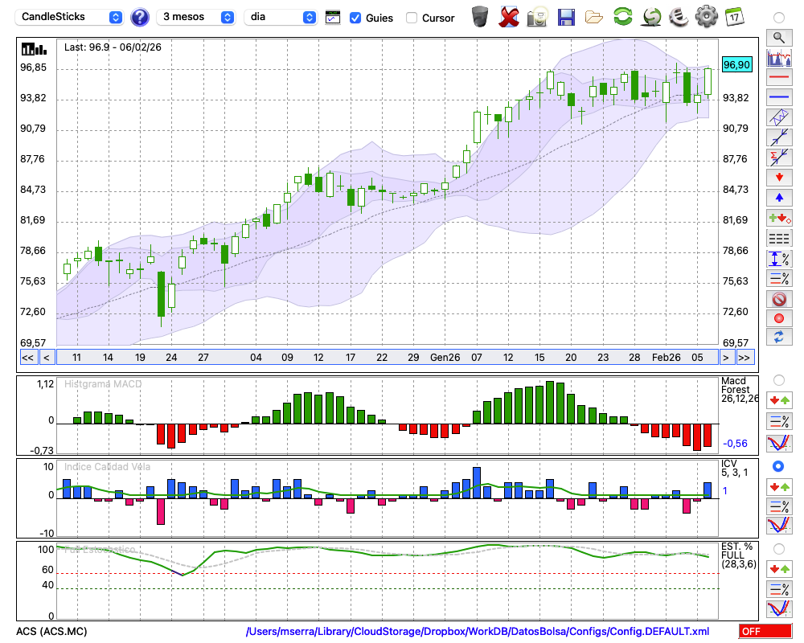Viewport: 804px width, 643px height.
Task: Click the date axis scroll bar
Action: [x=388, y=358]
